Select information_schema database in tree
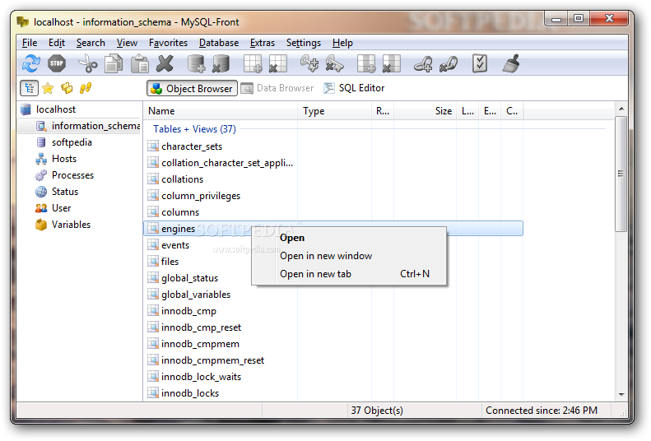Viewport: 651px width, 441px height. tap(95, 126)
